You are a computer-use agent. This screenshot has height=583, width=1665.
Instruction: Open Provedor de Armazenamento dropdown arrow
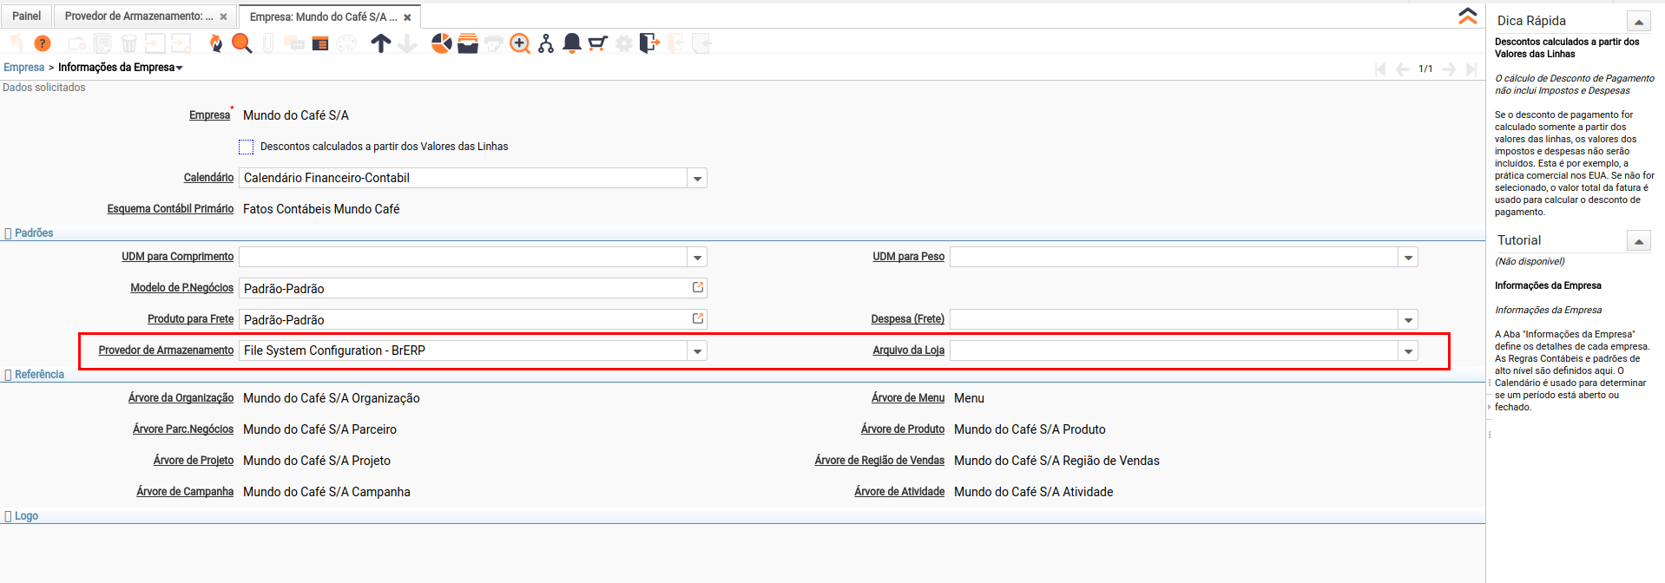point(697,351)
